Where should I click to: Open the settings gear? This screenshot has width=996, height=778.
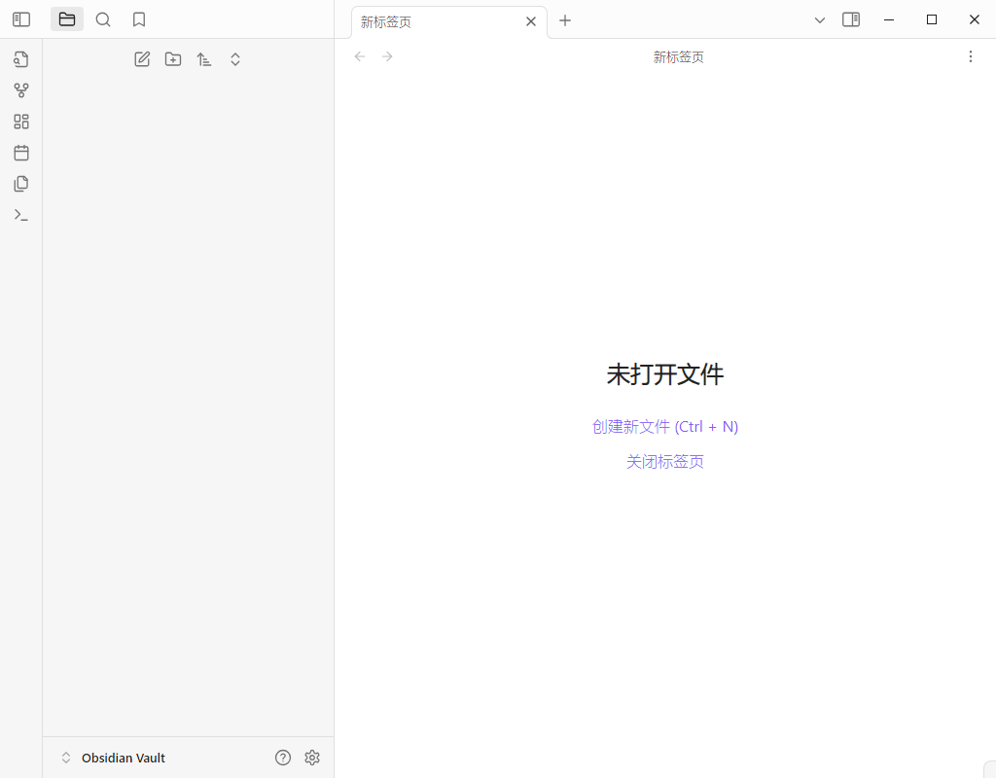(312, 757)
